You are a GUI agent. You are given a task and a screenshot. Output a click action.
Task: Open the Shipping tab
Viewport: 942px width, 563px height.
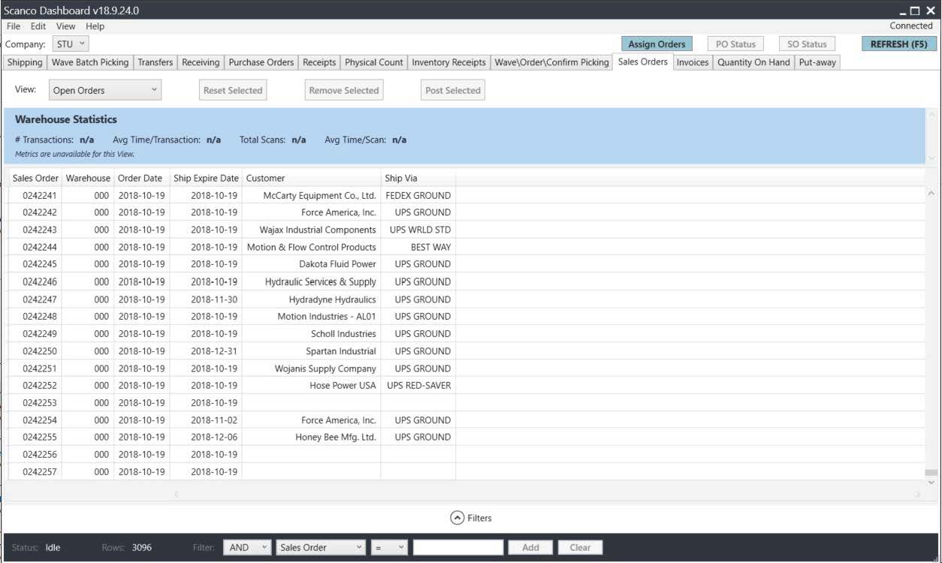pyautogui.click(x=25, y=62)
